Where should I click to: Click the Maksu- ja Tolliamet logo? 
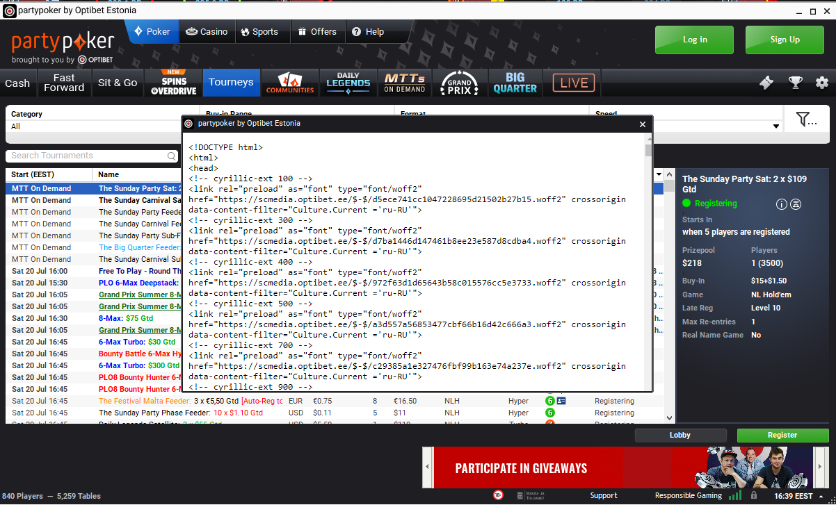pyautogui.click(x=530, y=495)
